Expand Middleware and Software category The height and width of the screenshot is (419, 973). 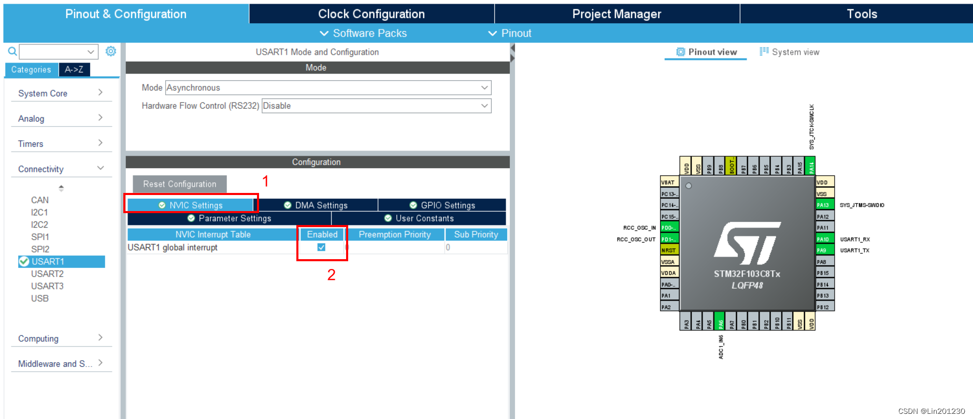tap(61, 364)
